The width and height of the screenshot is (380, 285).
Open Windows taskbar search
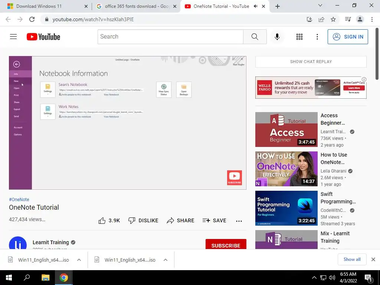(x=27, y=278)
